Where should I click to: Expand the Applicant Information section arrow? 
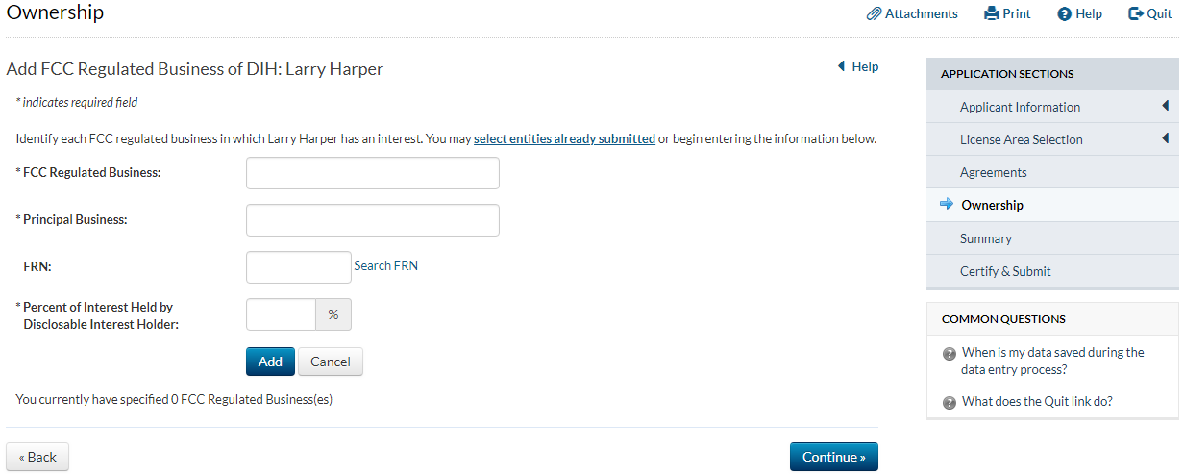click(1165, 107)
